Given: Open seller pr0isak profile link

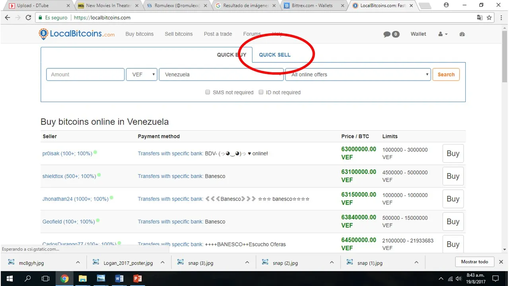Looking at the screenshot, I should pos(67,153).
